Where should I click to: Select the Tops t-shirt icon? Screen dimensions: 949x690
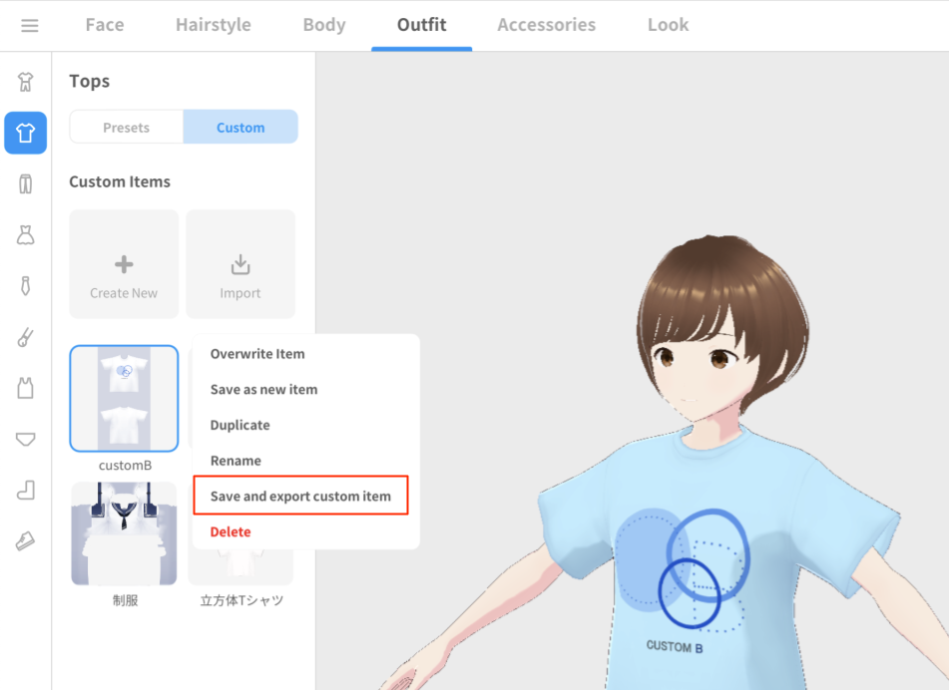(x=25, y=133)
